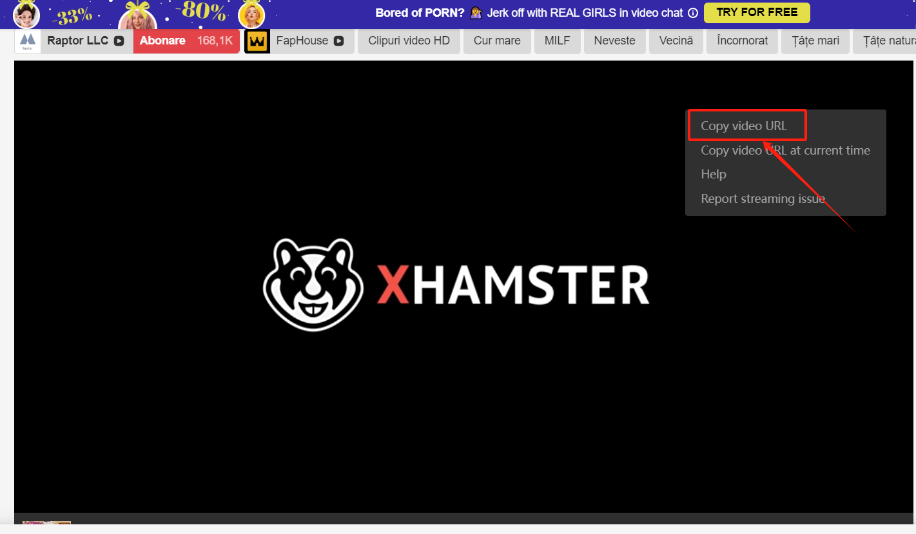
Task: Select 'Copy video URL' in the context menu
Action: click(x=743, y=125)
